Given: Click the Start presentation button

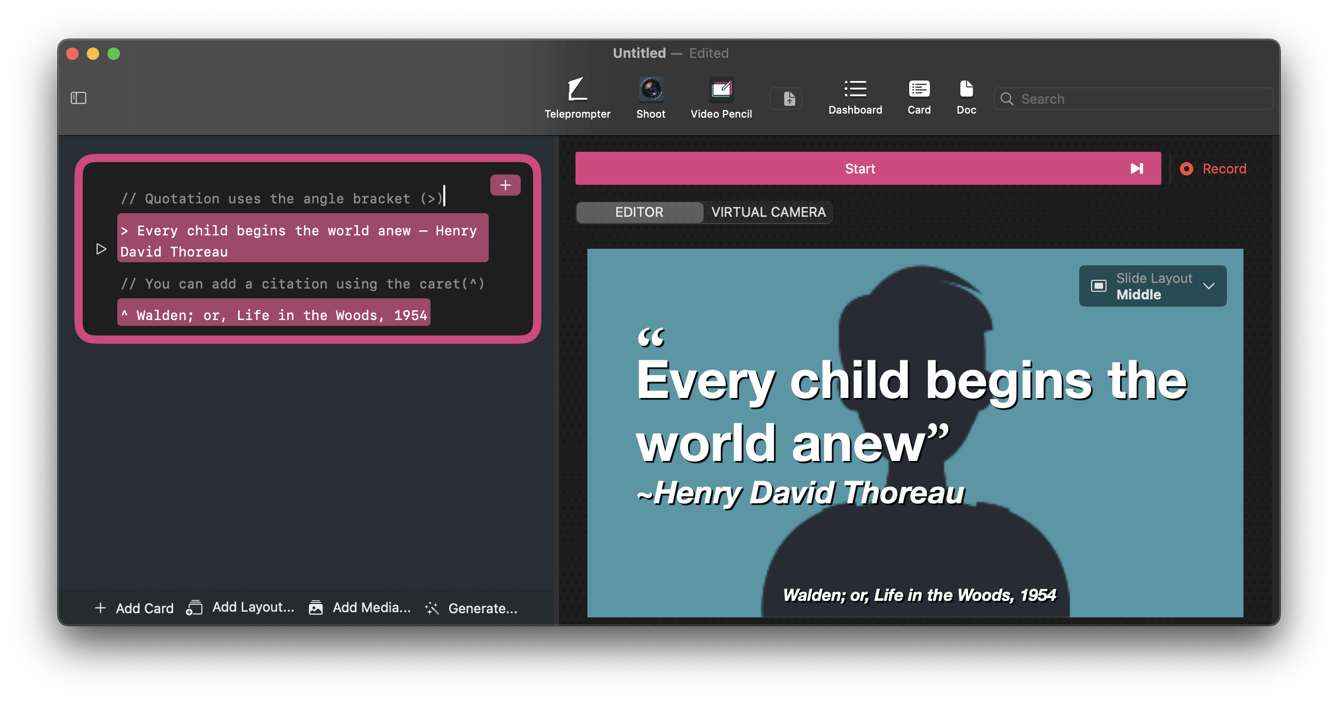Looking at the screenshot, I should point(867,169).
